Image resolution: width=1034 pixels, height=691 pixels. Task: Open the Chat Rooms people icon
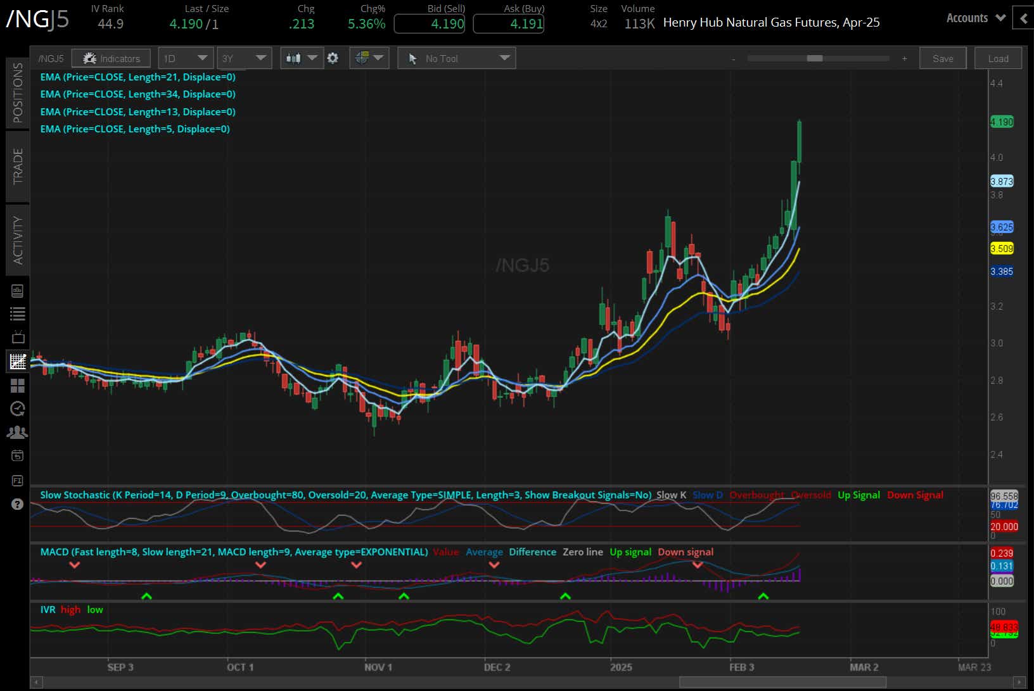17,432
